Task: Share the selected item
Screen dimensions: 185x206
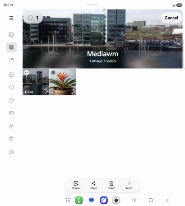Action: [93, 185]
